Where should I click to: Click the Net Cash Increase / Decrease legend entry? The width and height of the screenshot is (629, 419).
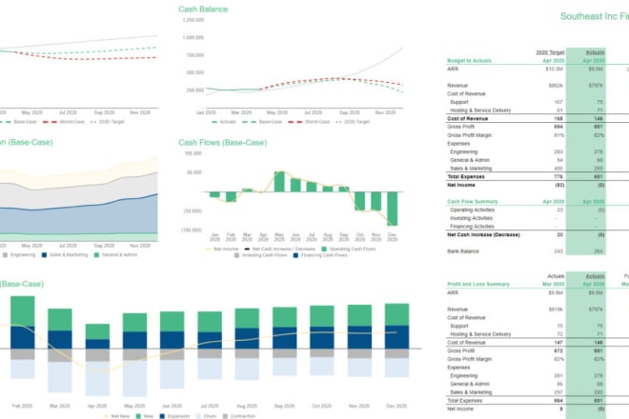(280, 249)
